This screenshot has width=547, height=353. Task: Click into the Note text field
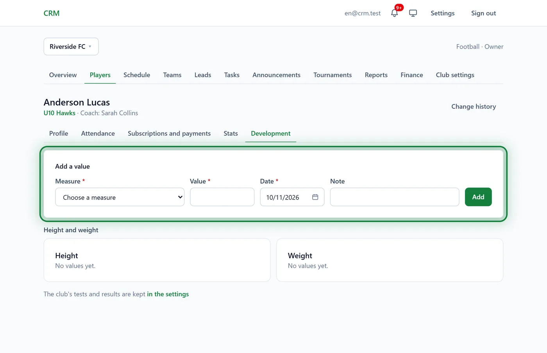(395, 197)
